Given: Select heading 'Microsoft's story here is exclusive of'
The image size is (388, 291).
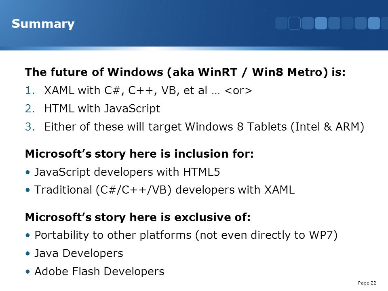Looking at the screenshot, I should pyautogui.click(x=138, y=217).
